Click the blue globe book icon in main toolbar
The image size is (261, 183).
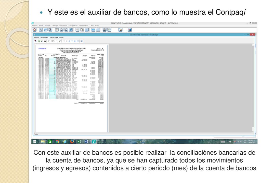[x=71, y=30]
